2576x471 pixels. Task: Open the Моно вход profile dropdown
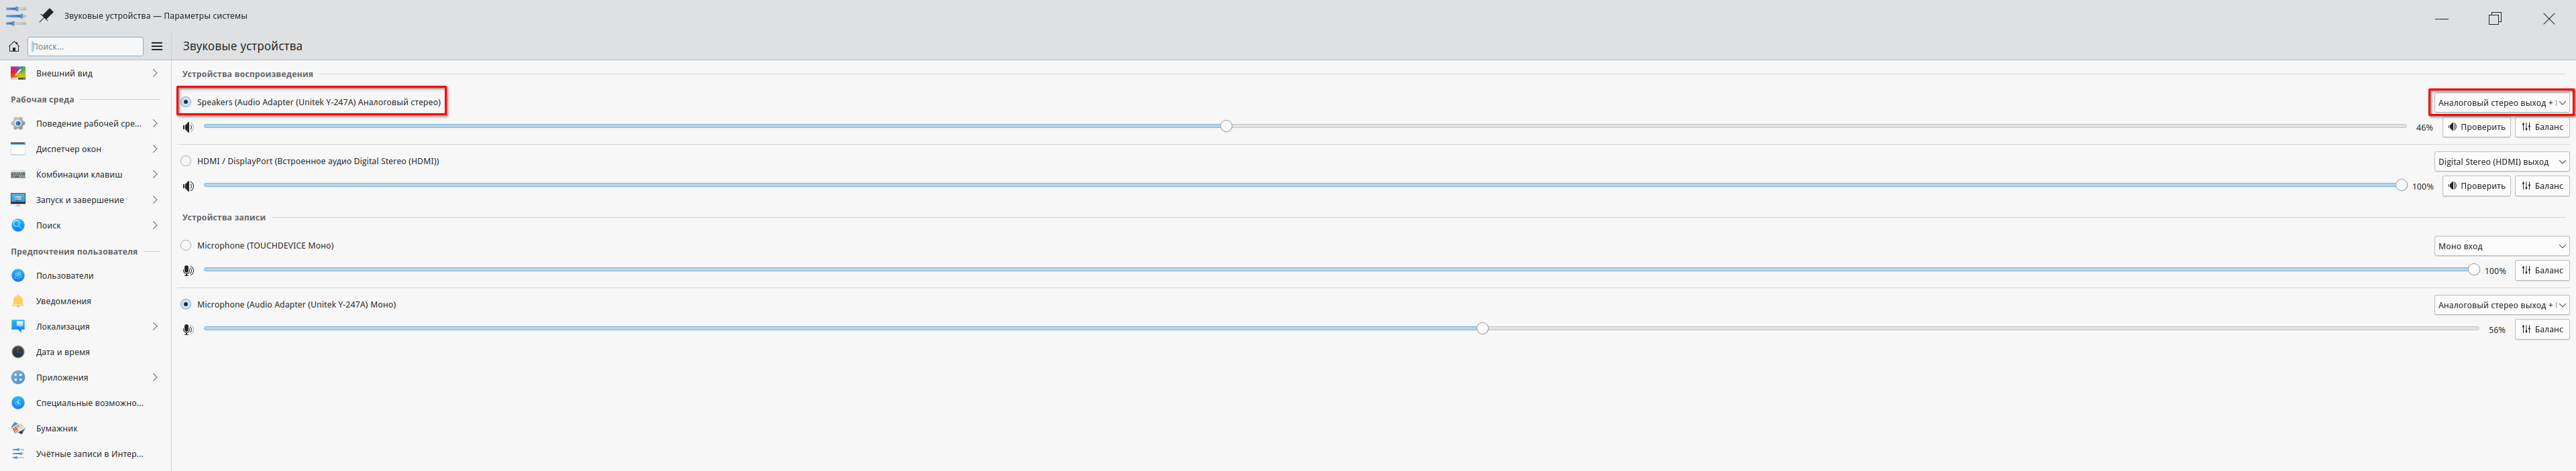point(2500,247)
